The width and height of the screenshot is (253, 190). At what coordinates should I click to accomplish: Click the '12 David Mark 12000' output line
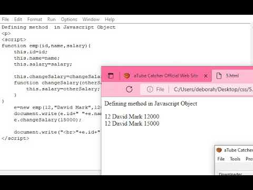click(x=132, y=117)
